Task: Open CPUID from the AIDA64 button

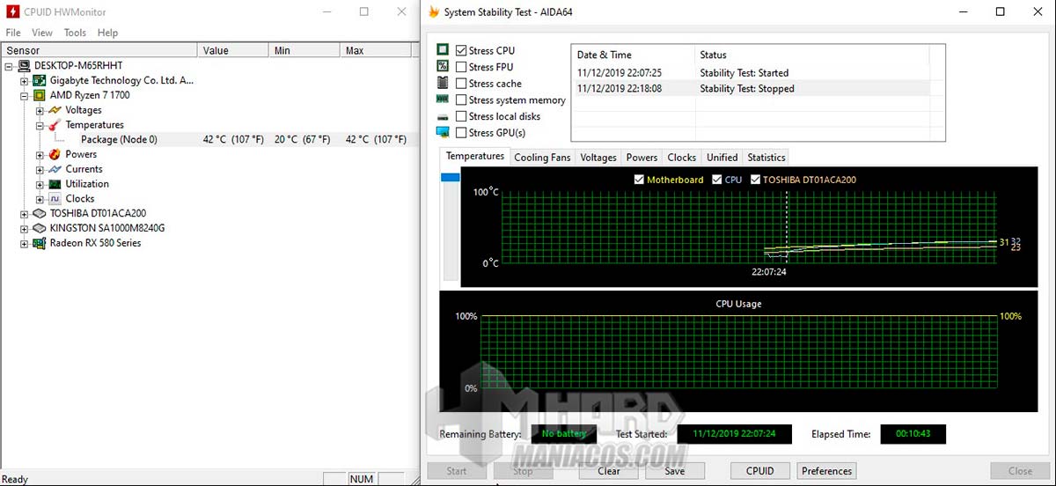Action: coord(760,471)
